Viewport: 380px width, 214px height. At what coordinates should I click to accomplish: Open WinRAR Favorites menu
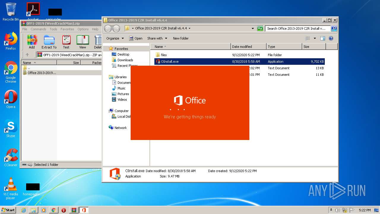pos(67,29)
